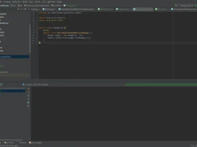This screenshot has width=197, height=147.
Task: Switch to the Range.java tab
Action: [x=123, y=9]
